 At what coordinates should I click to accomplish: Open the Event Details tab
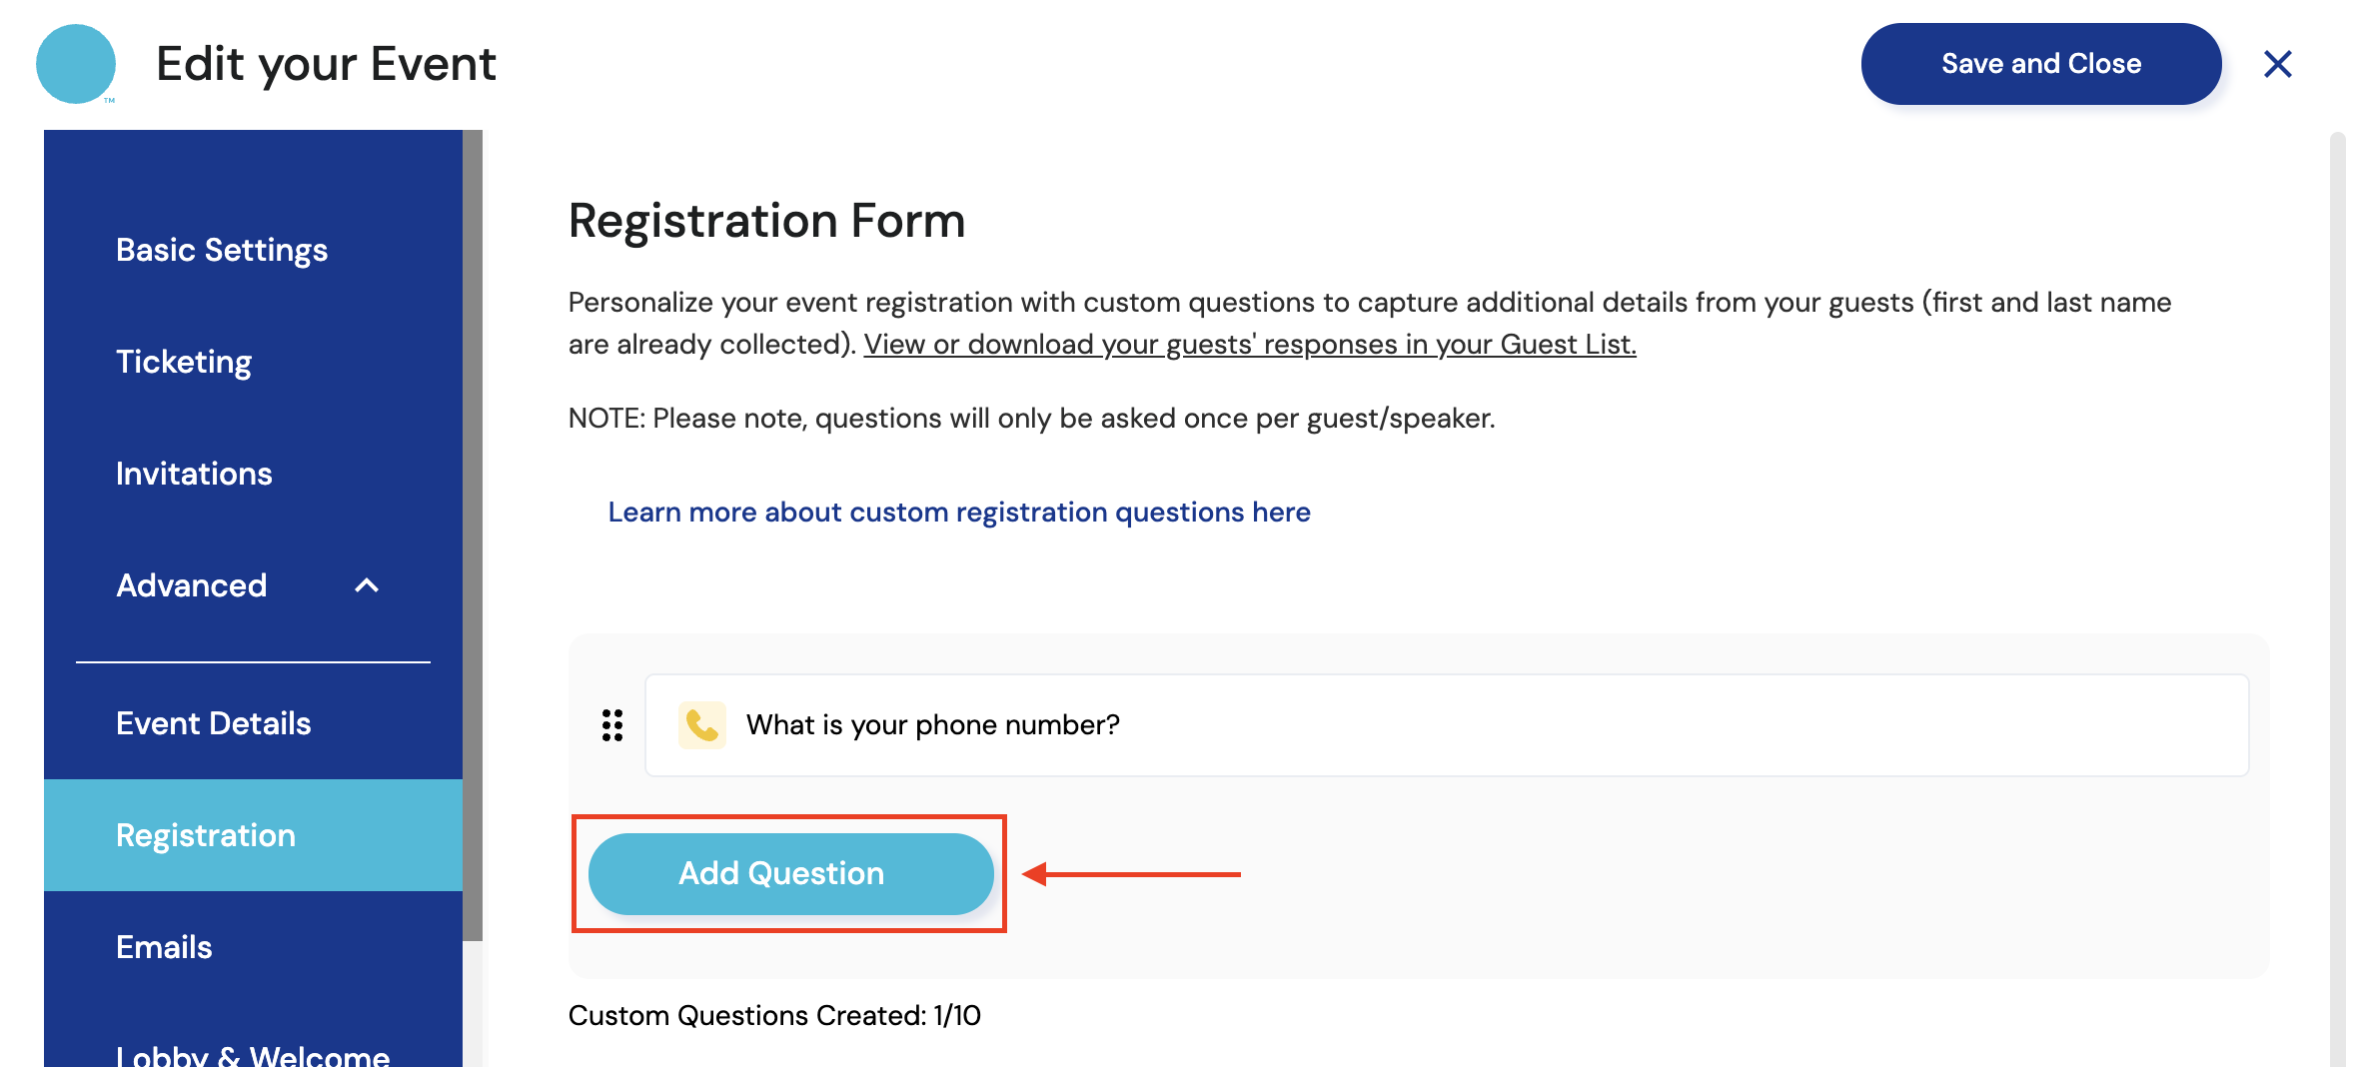click(214, 723)
